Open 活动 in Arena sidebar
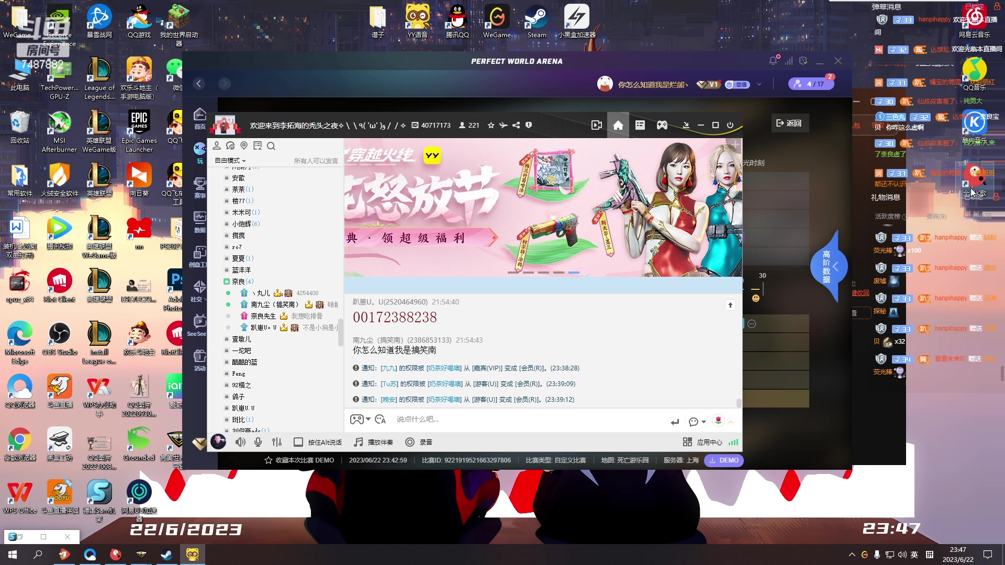The height and width of the screenshot is (565, 1005). coord(200,360)
